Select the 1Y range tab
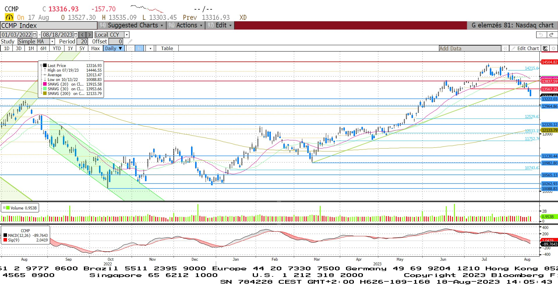Image resolution: width=558 pixels, height=298 pixels. click(x=70, y=48)
